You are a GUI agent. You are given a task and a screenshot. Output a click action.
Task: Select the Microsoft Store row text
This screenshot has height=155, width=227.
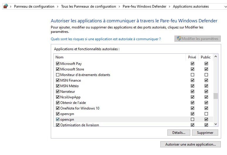tap(72, 69)
